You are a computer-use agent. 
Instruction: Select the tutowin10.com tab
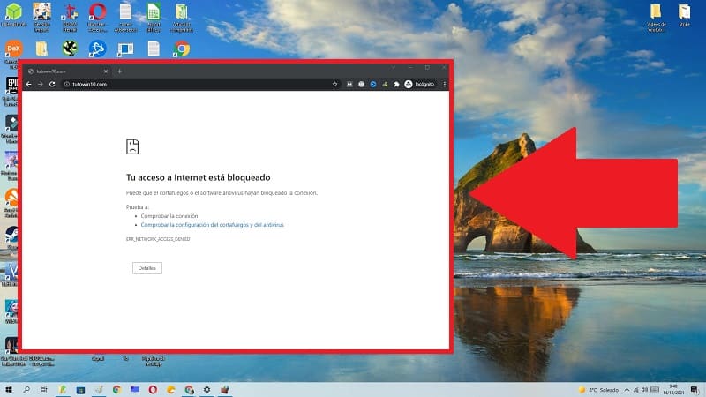68,71
